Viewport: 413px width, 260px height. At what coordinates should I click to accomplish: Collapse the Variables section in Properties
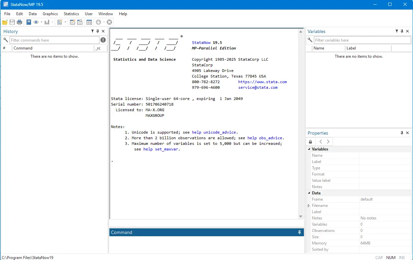[309, 149]
